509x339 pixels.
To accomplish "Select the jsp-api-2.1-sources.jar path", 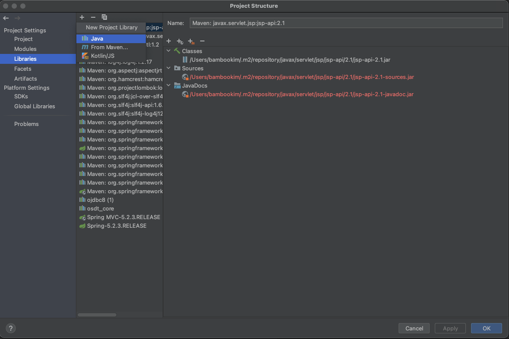I will 302,77.
